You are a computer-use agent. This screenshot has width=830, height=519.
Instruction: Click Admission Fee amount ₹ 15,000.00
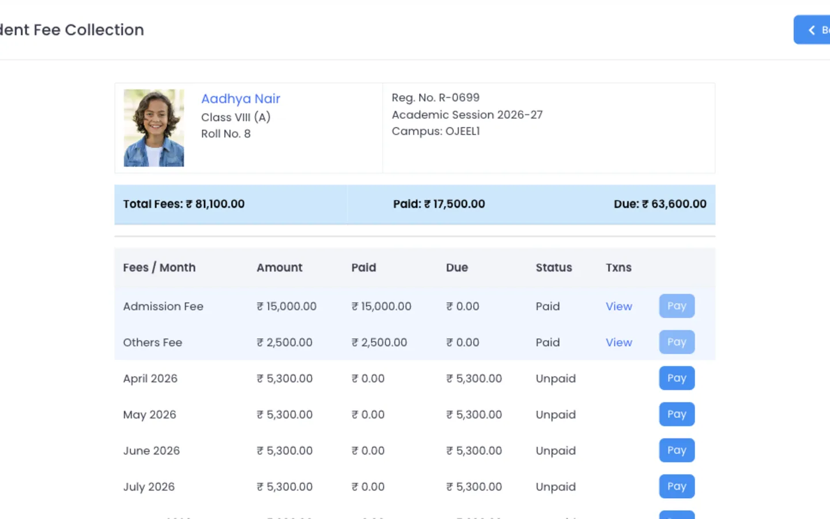pos(286,306)
